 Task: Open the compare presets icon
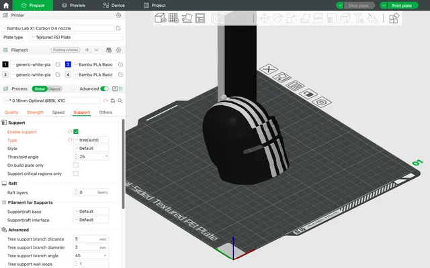(x=115, y=88)
